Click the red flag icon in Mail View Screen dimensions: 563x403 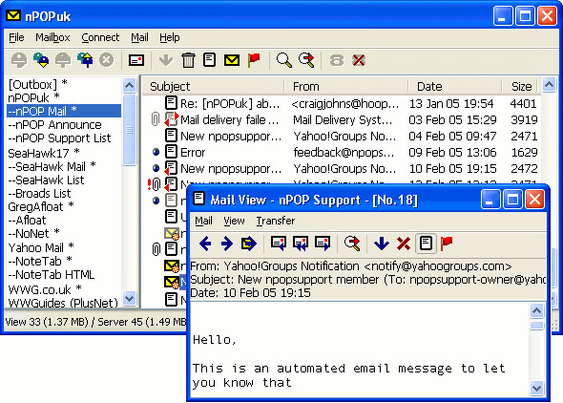click(447, 244)
